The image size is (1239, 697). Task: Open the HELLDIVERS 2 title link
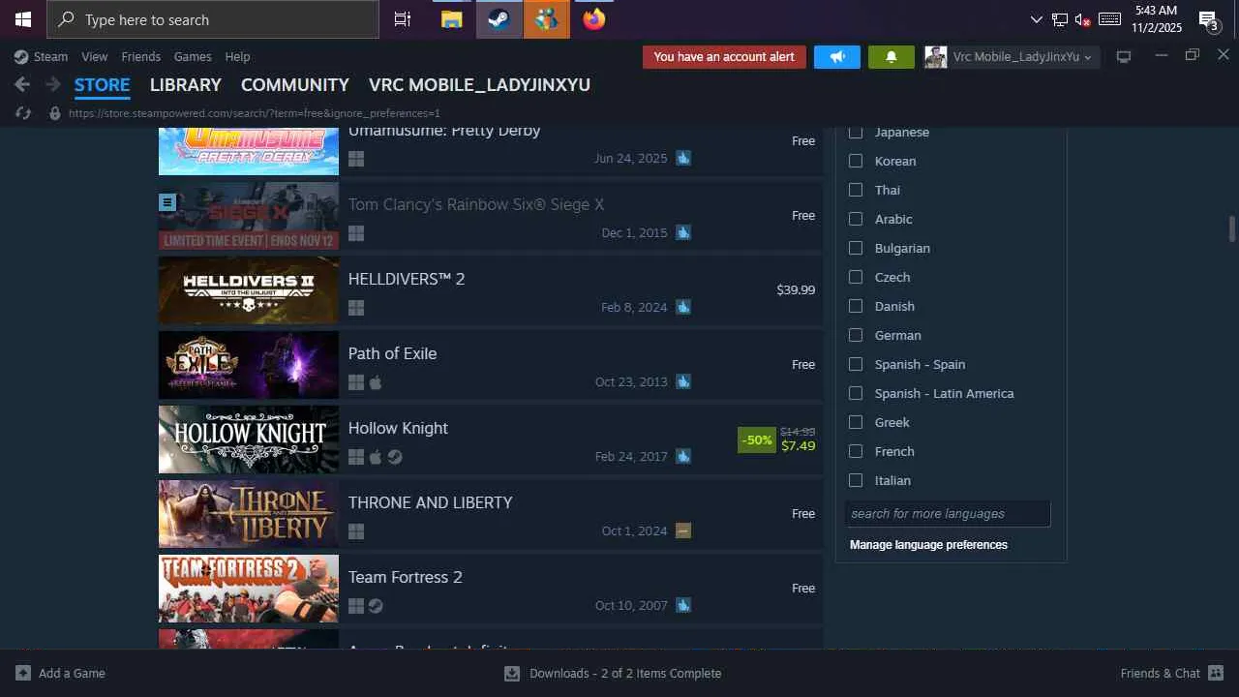[407, 279]
